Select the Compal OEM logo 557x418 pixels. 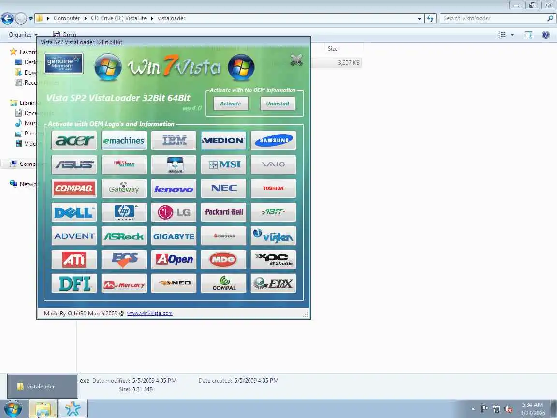223,284
